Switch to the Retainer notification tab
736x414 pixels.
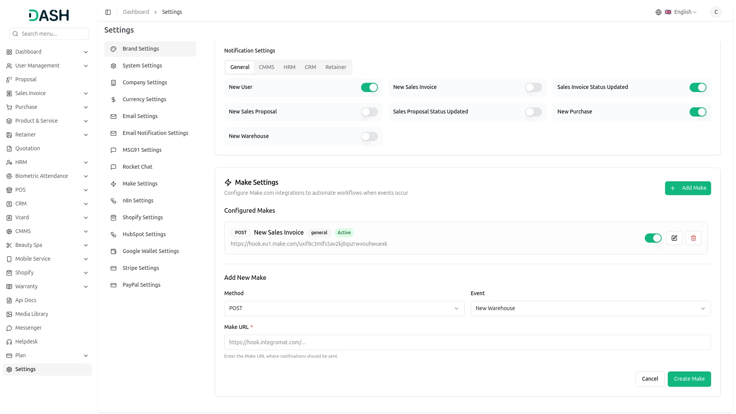(335, 67)
